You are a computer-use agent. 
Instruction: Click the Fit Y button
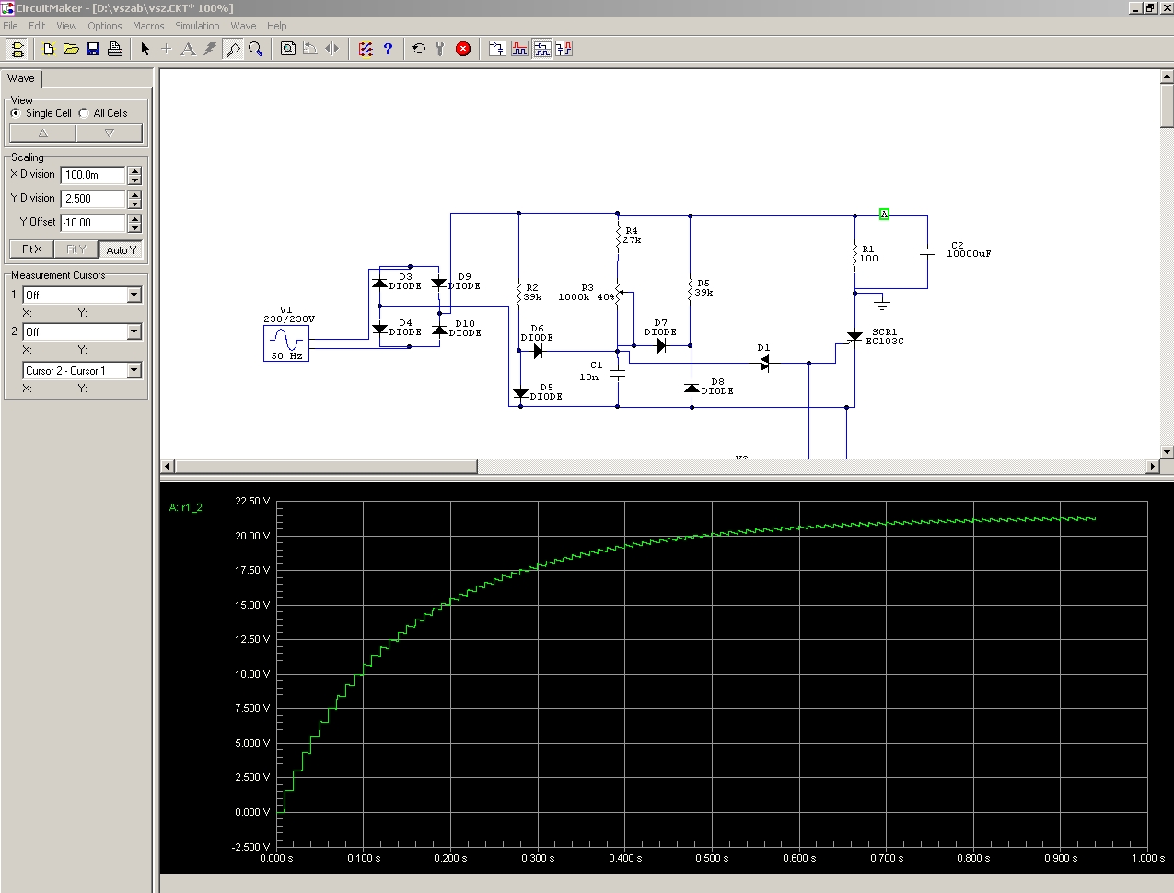[x=76, y=249]
